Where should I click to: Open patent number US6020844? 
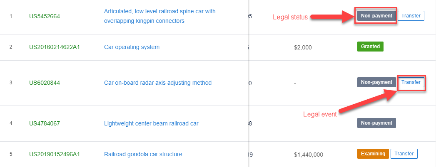tap(45, 83)
